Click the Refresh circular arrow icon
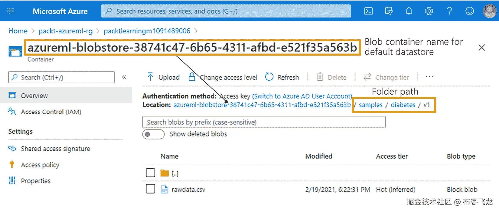Image resolution: width=499 pixels, height=212 pixels. [x=269, y=77]
